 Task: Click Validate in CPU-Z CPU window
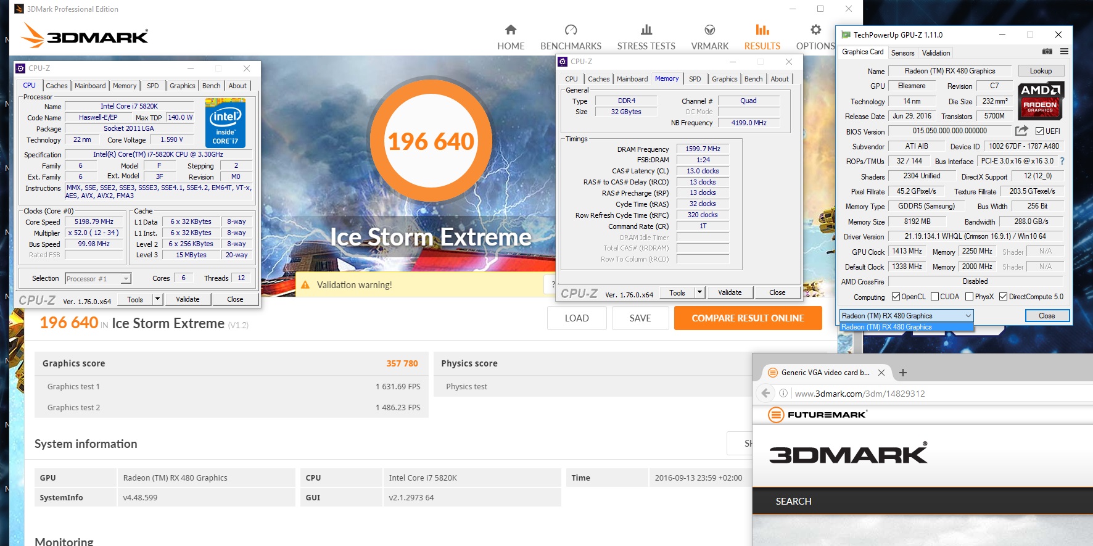tap(188, 299)
